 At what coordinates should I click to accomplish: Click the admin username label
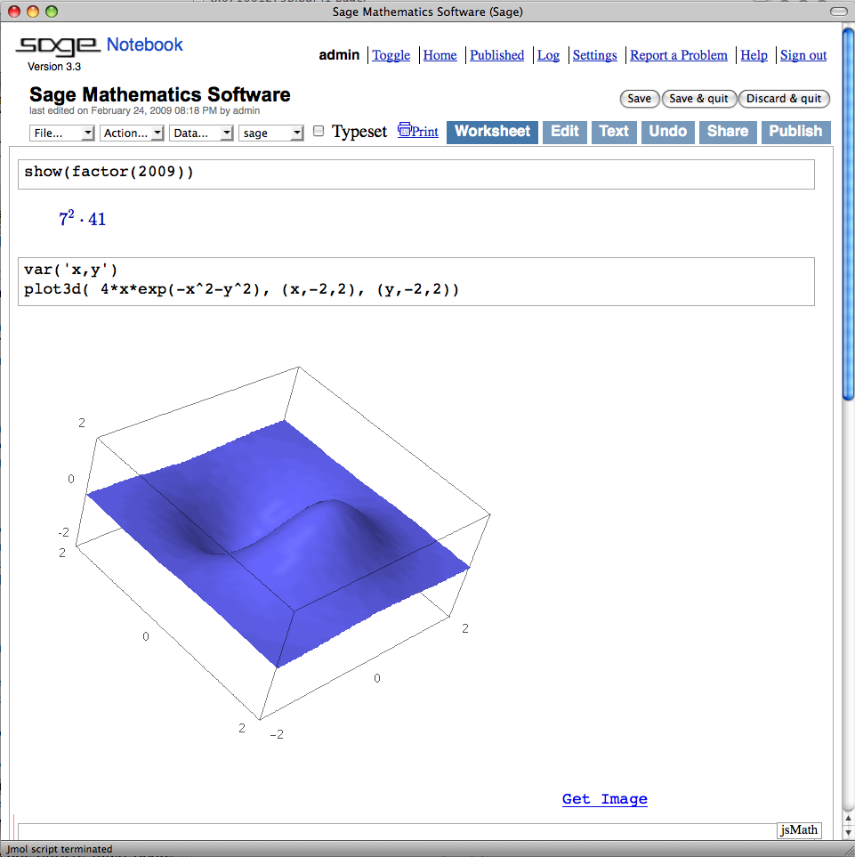[339, 55]
